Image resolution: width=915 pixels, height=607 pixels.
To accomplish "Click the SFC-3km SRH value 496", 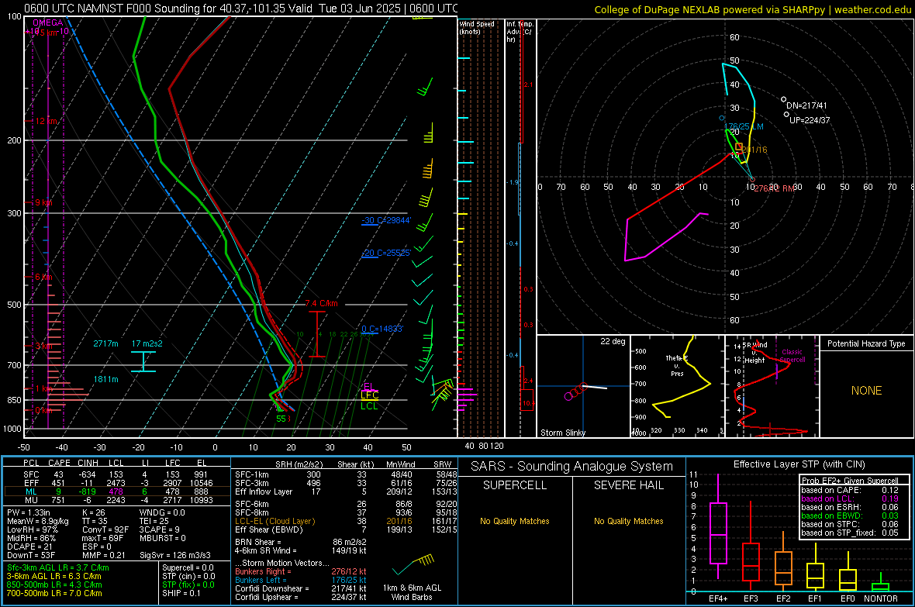I will click(x=313, y=483).
